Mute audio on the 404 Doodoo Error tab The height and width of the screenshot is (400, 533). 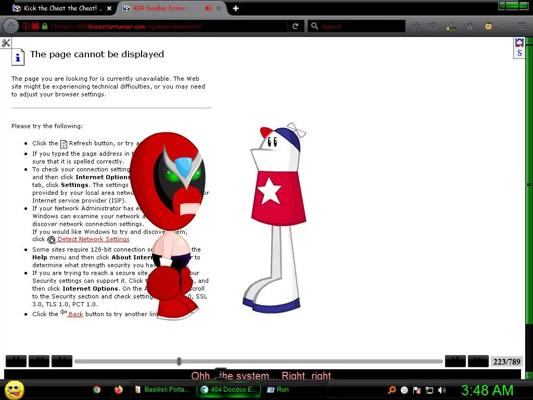208,8
